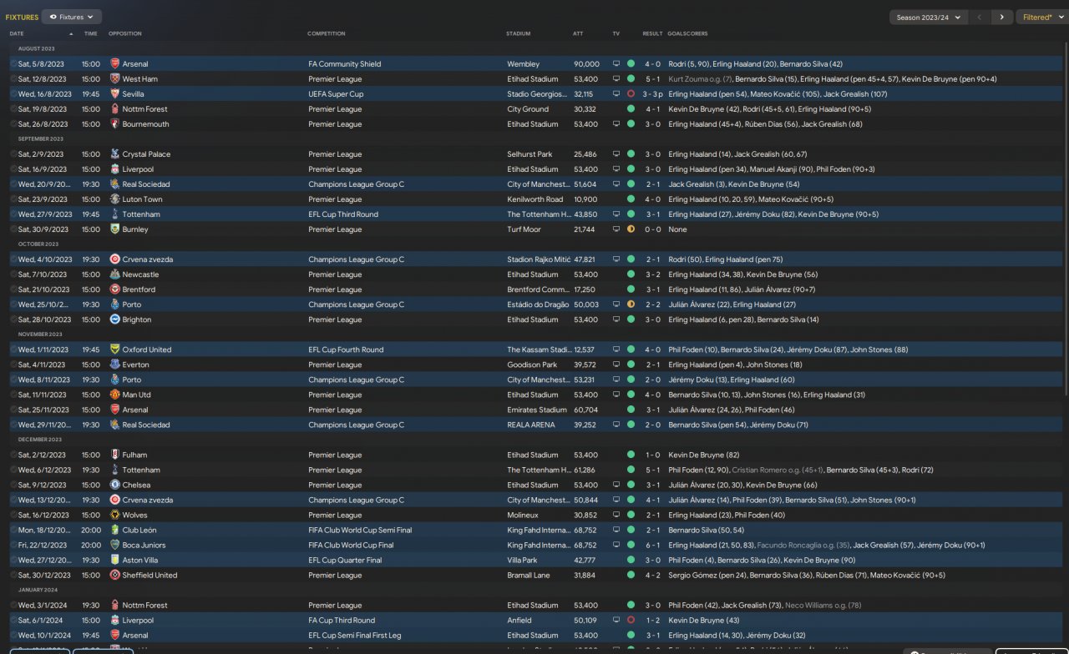
Task: Click the TV icon in the Burnley row
Action: click(x=616, y=229)
